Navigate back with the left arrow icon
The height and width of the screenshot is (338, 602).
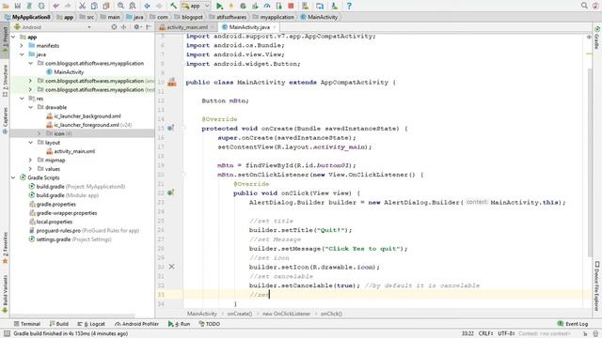(x=147, y=6)
